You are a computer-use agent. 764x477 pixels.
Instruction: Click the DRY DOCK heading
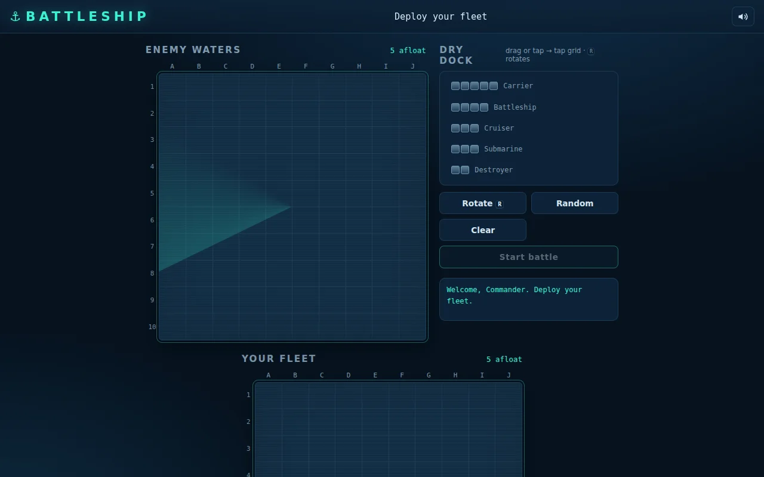[457, 55]
